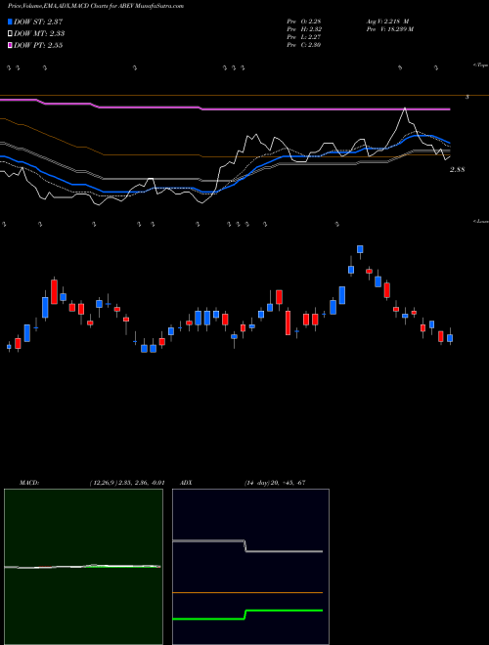
Task: Click the magenta DOW PT legend swatch
Action: click(10, 45)
